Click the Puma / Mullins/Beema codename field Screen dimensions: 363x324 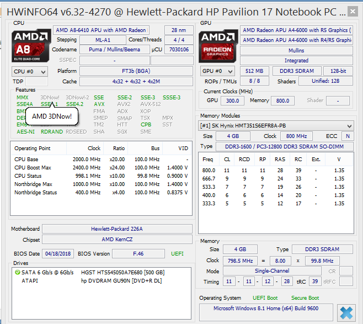pos(115,50)
